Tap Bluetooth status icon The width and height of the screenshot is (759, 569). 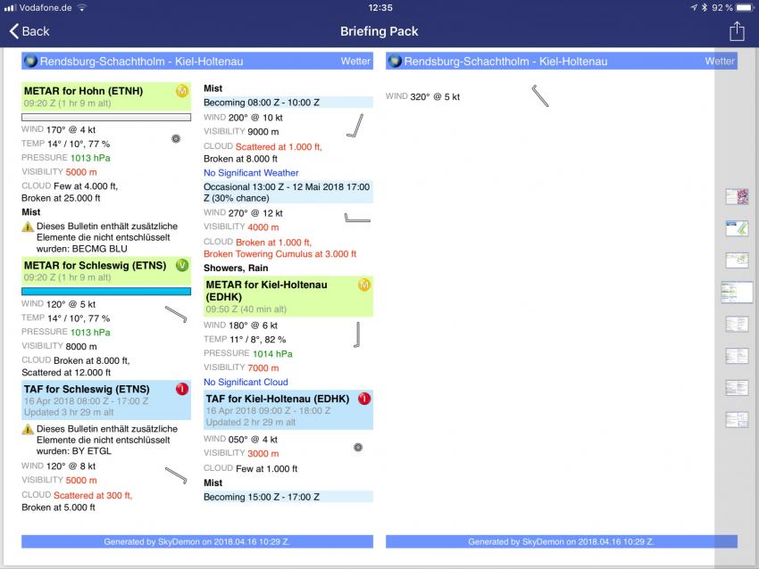[x=705, y=7]
